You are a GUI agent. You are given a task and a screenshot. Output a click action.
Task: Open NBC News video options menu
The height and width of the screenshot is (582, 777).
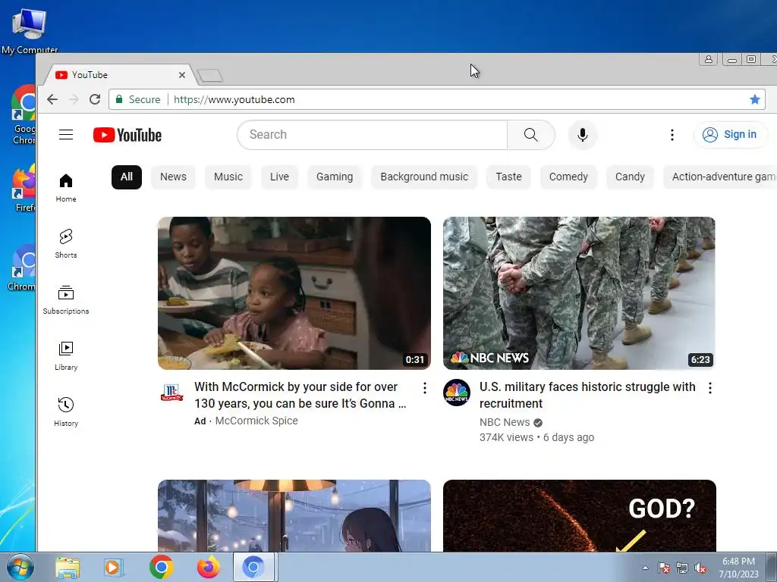(x=710, y=389)
